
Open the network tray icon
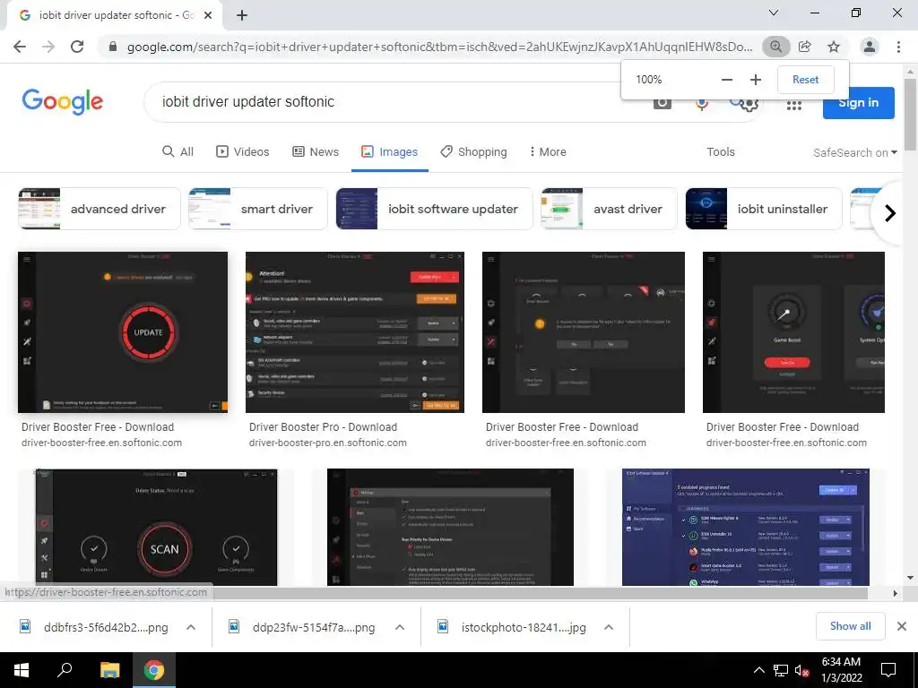tap(781, 670)
